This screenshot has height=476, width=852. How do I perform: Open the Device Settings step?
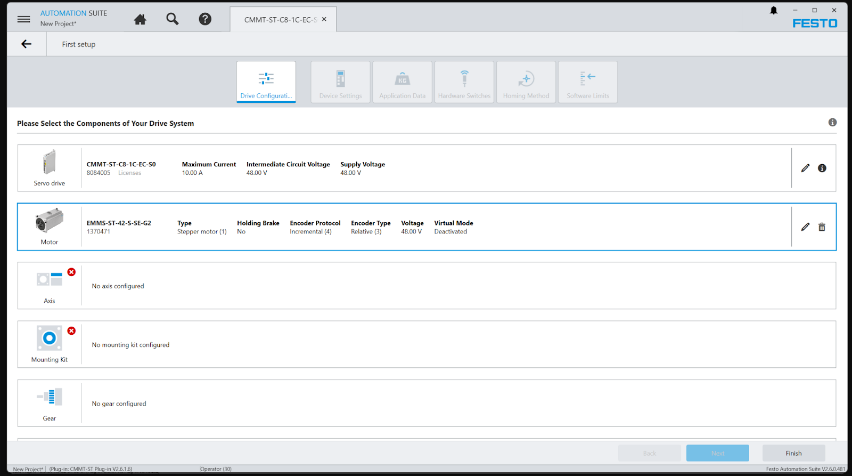[341, 82]
